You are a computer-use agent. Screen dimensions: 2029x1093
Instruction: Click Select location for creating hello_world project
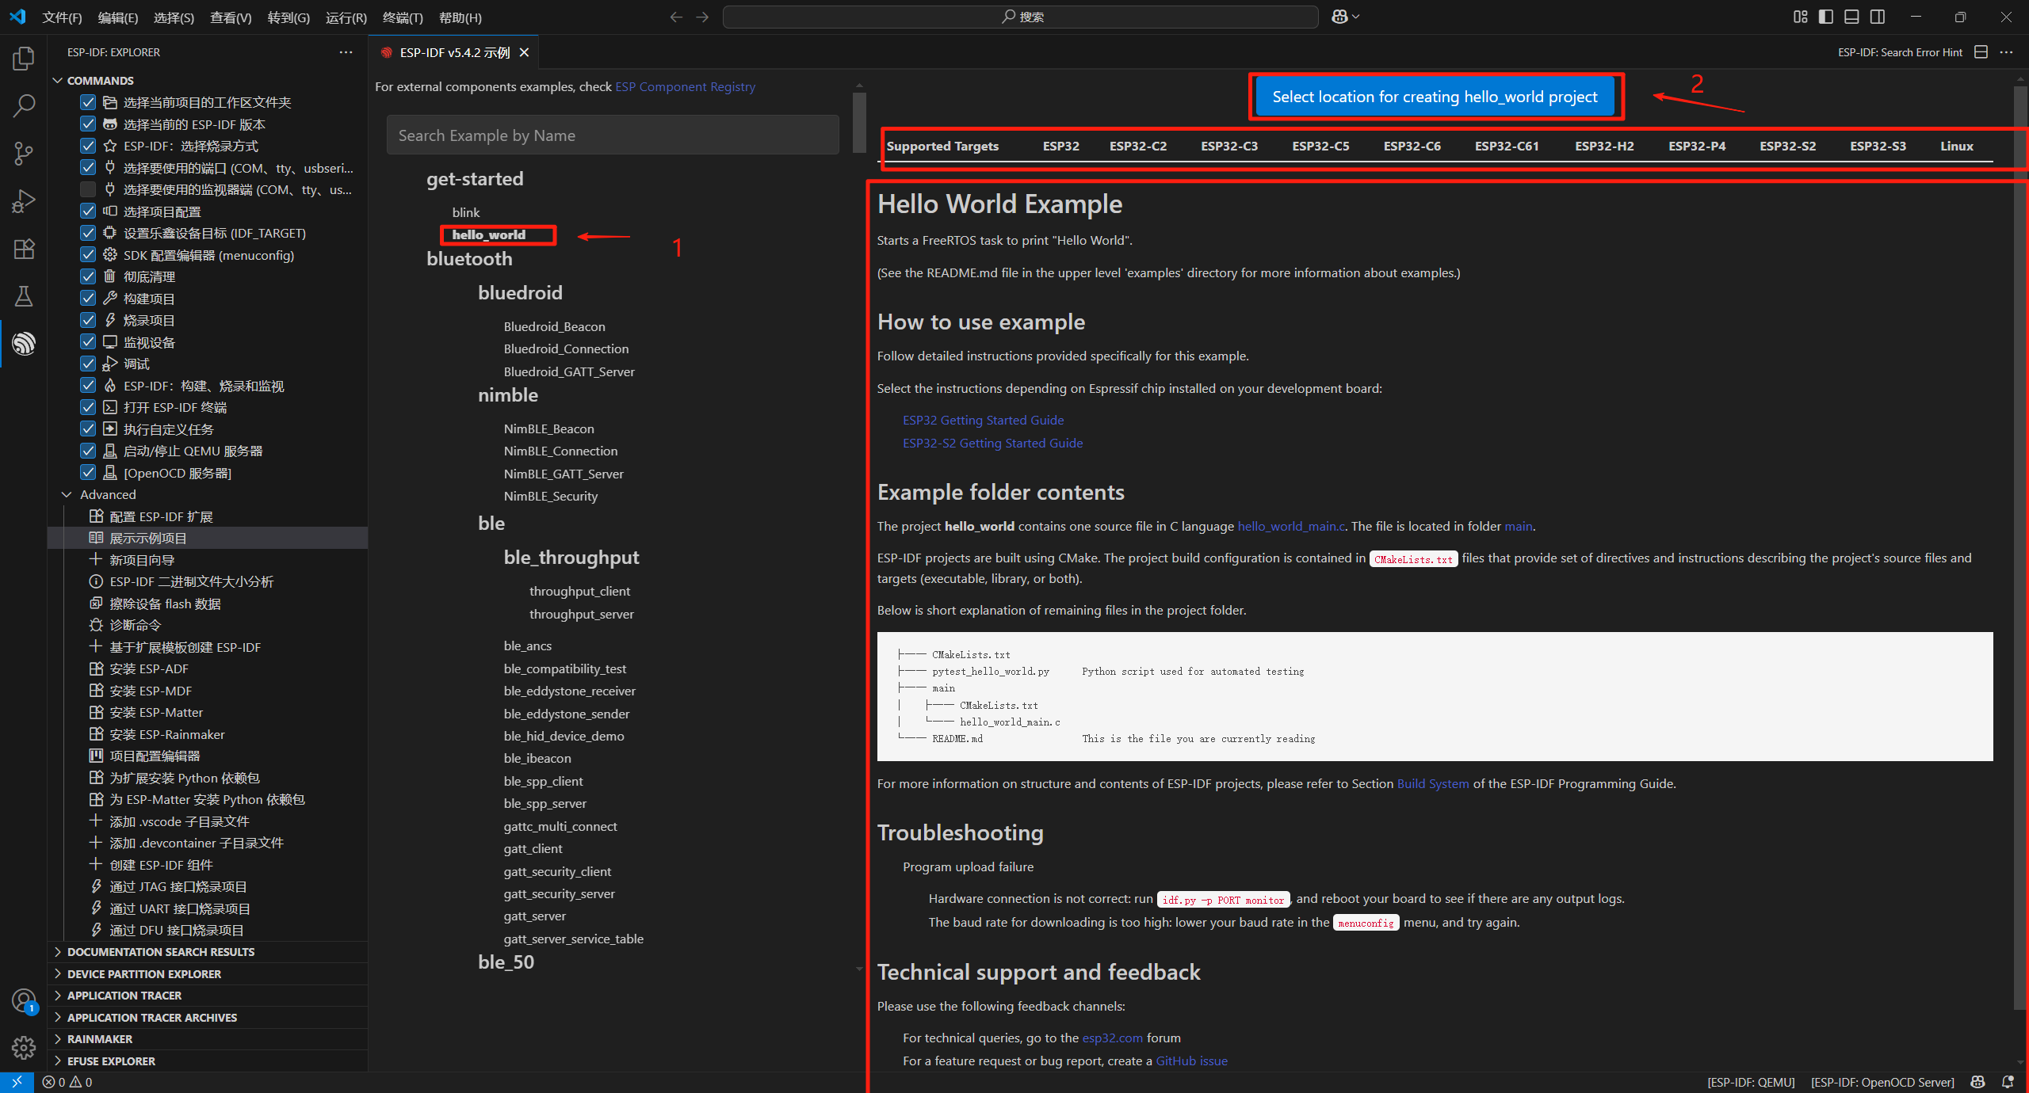(1435, 97)
